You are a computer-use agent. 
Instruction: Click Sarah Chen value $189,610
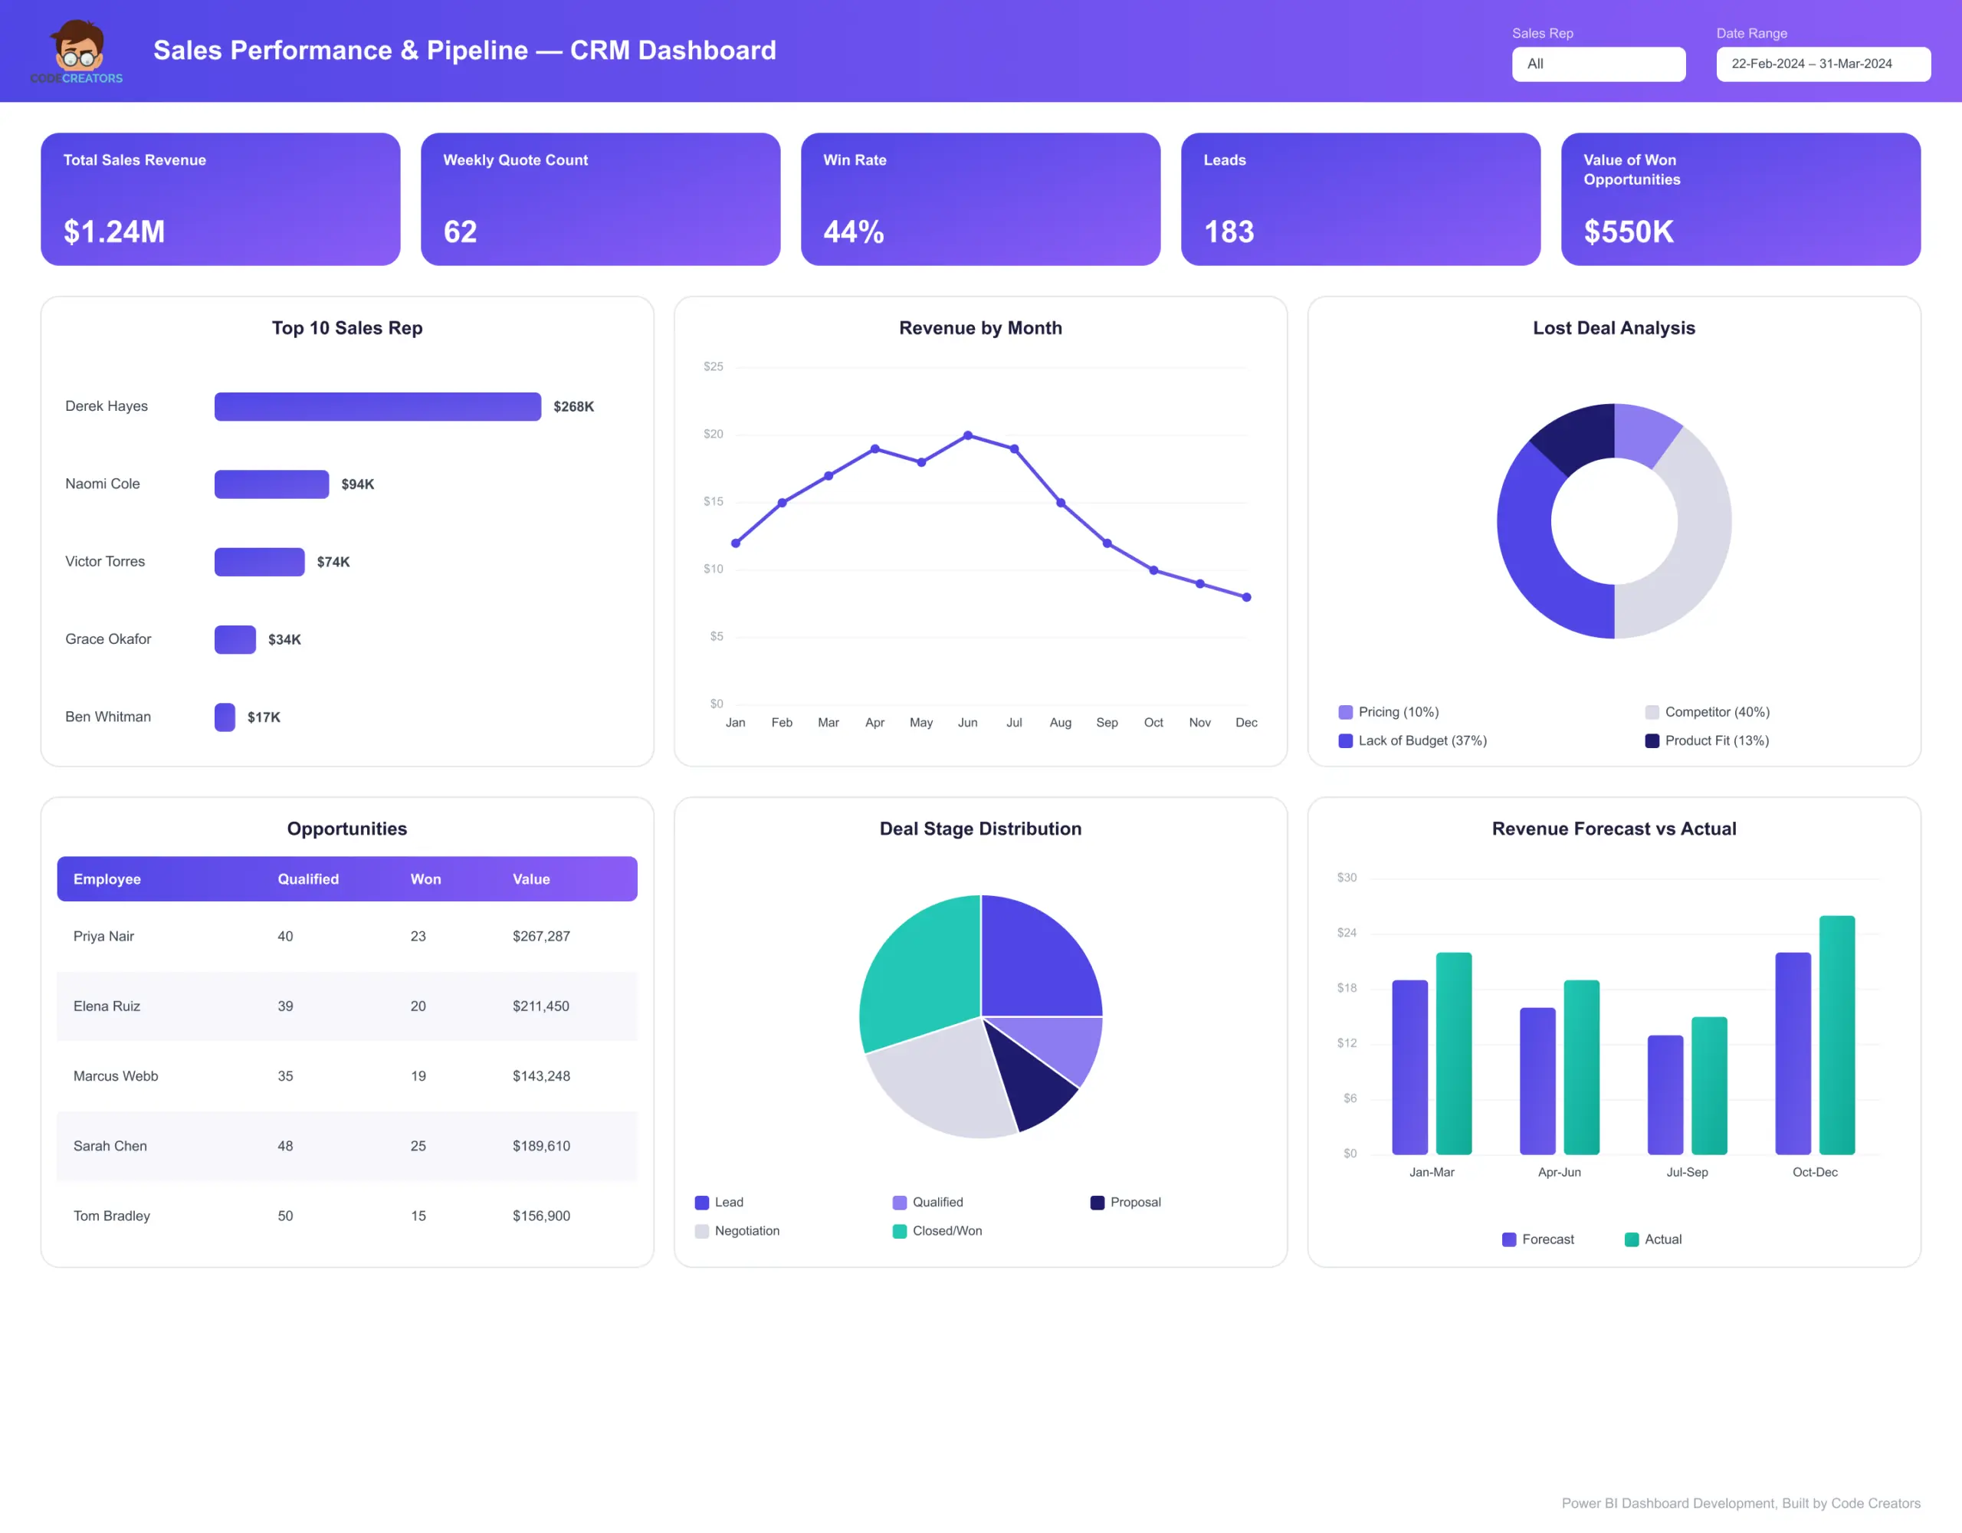541,1146
